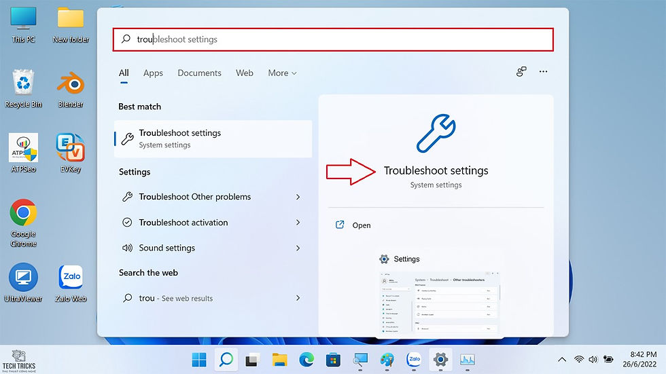This screenshot has height=374, width=666.
Task: Open the three-dot options menu
Action: click(543, 72)
